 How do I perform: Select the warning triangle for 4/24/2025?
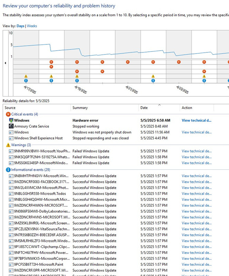[204, 76]
